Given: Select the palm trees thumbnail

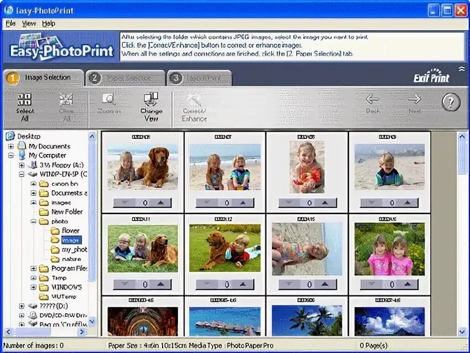Looking at the screenshot, I should [x=307, y=320].
